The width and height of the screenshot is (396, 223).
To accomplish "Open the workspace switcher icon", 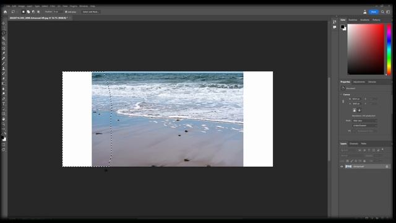I will pyautogui.click(x=388, y=12).
